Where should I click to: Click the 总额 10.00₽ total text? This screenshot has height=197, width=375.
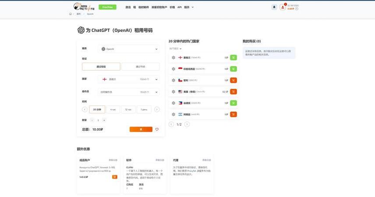pyautogui.click(x=92, y=129)
